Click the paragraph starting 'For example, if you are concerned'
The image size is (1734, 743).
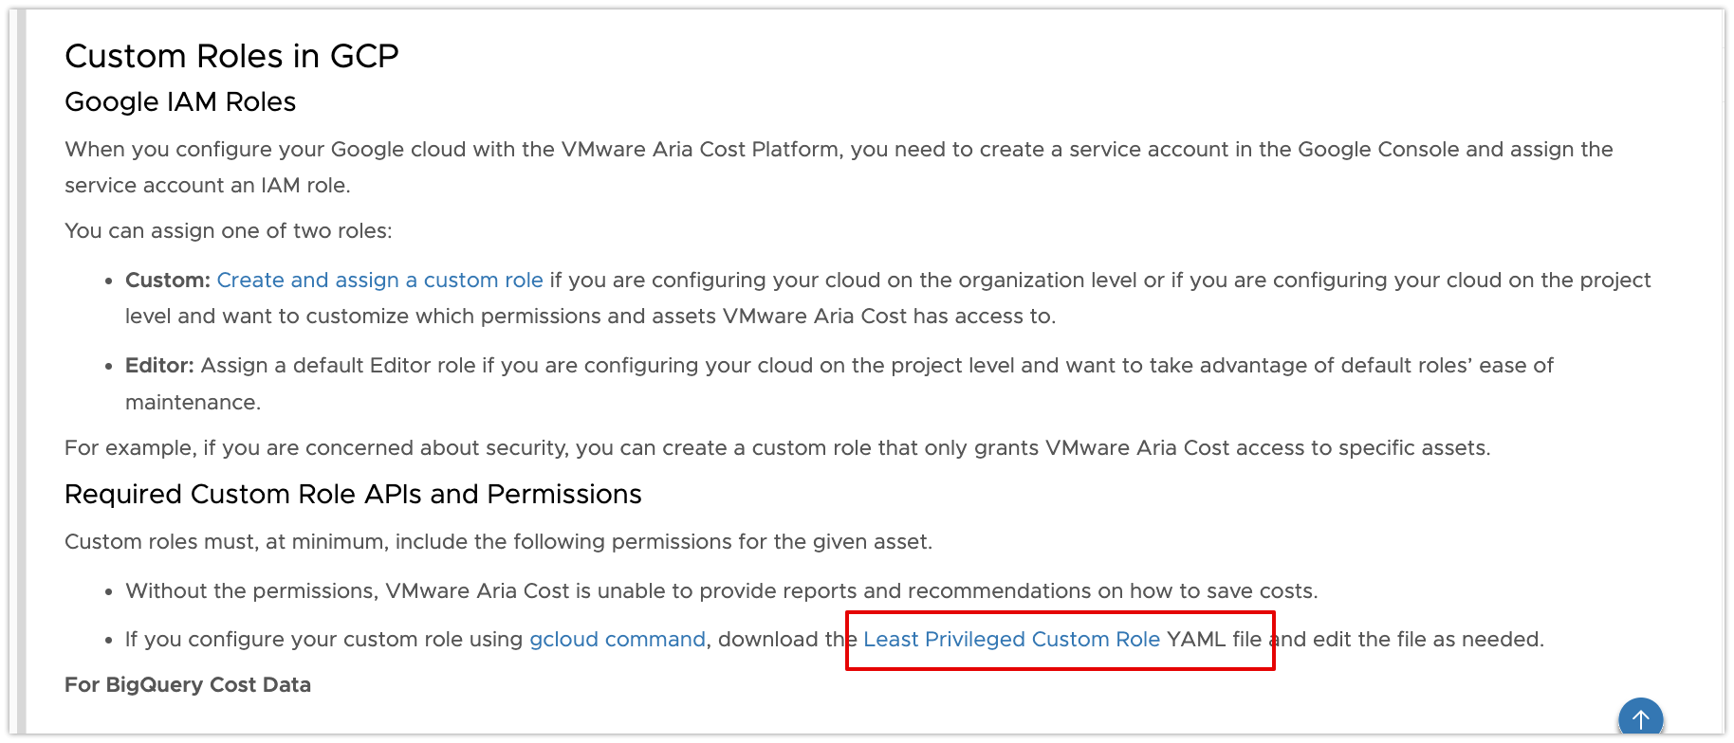pos(777,448)
